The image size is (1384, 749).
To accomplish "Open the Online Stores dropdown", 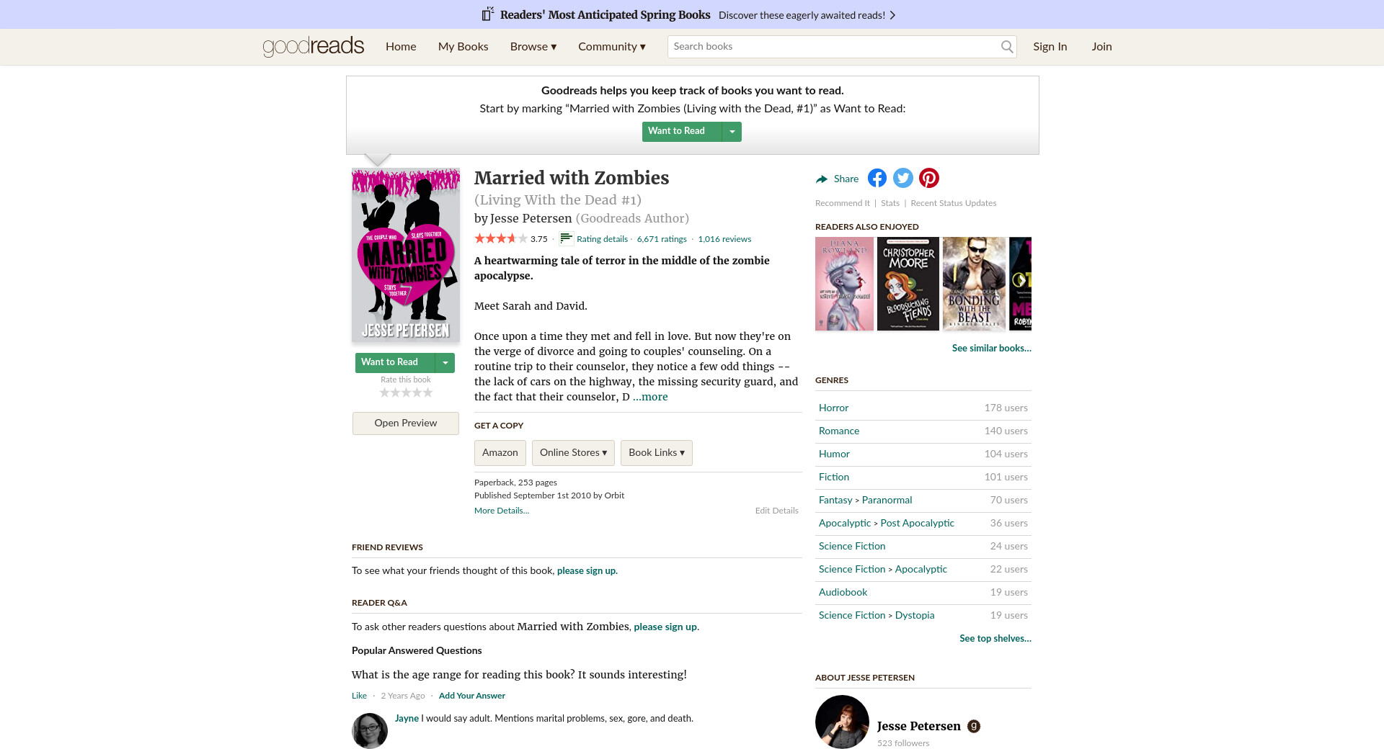I will coord(573,453).
